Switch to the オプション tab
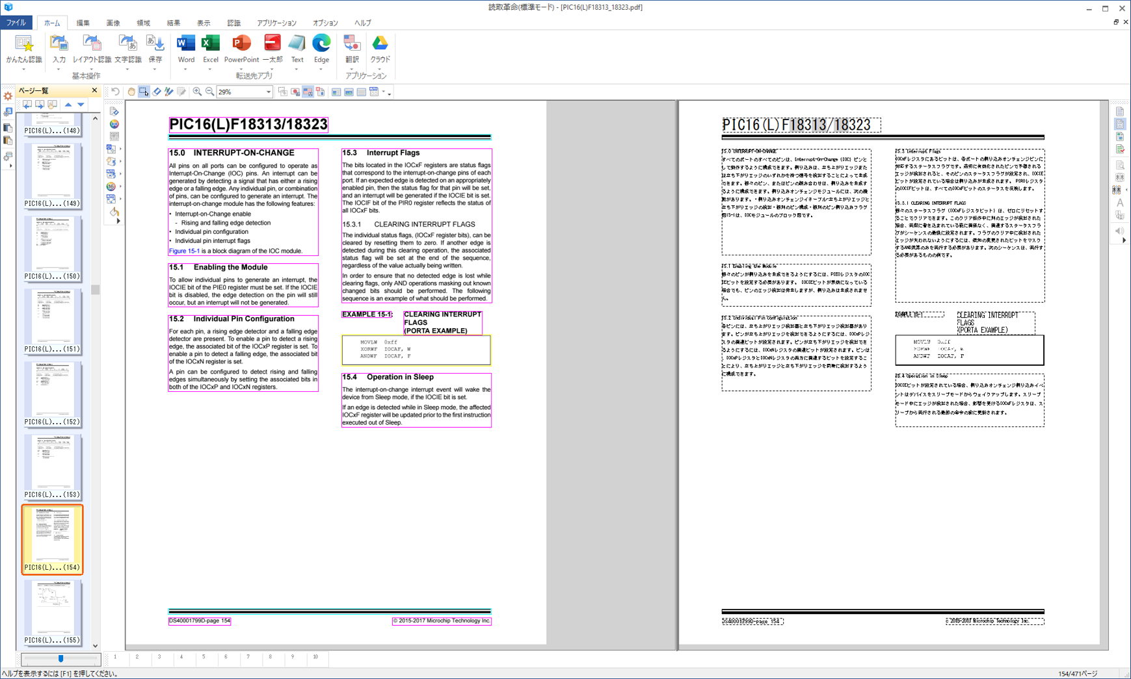 pos(325,23)
